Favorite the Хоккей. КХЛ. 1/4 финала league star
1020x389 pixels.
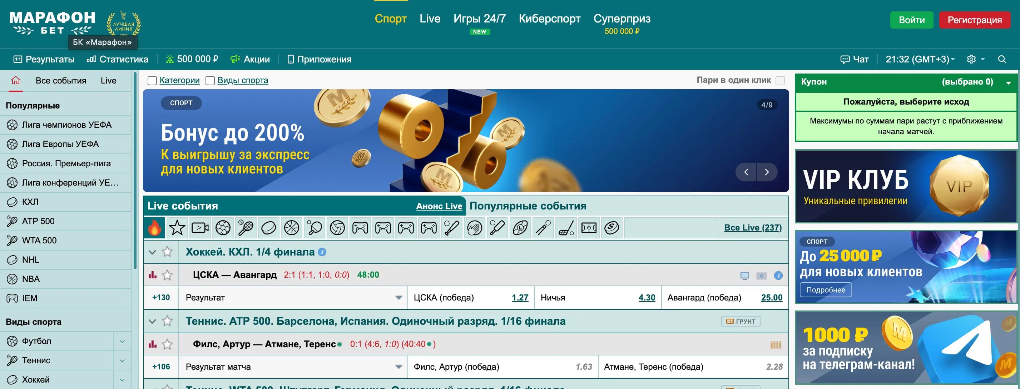pos(168,252)
